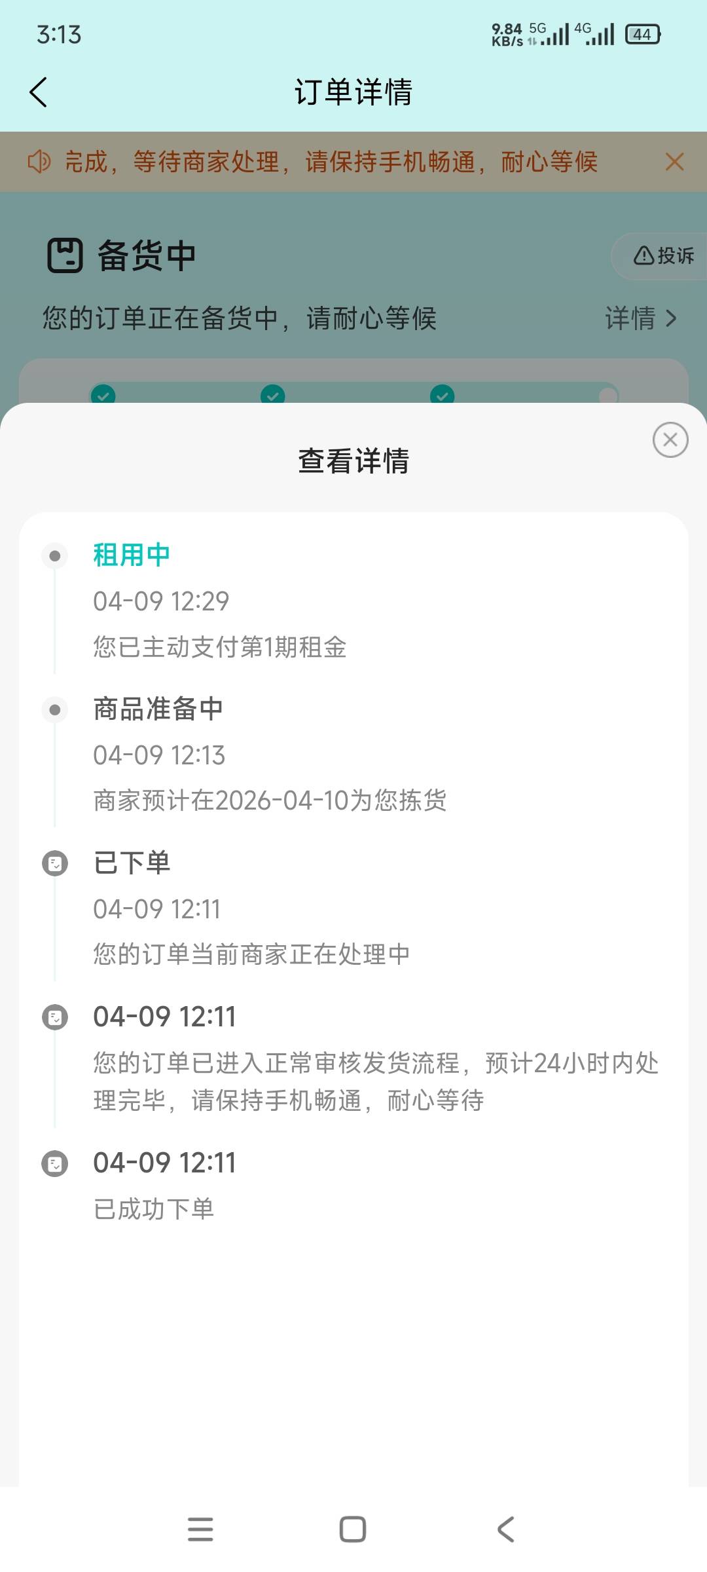707x1572 pixels.
Task: Tap the 已下单 timeline icon
Action: [x=55, y=863]
